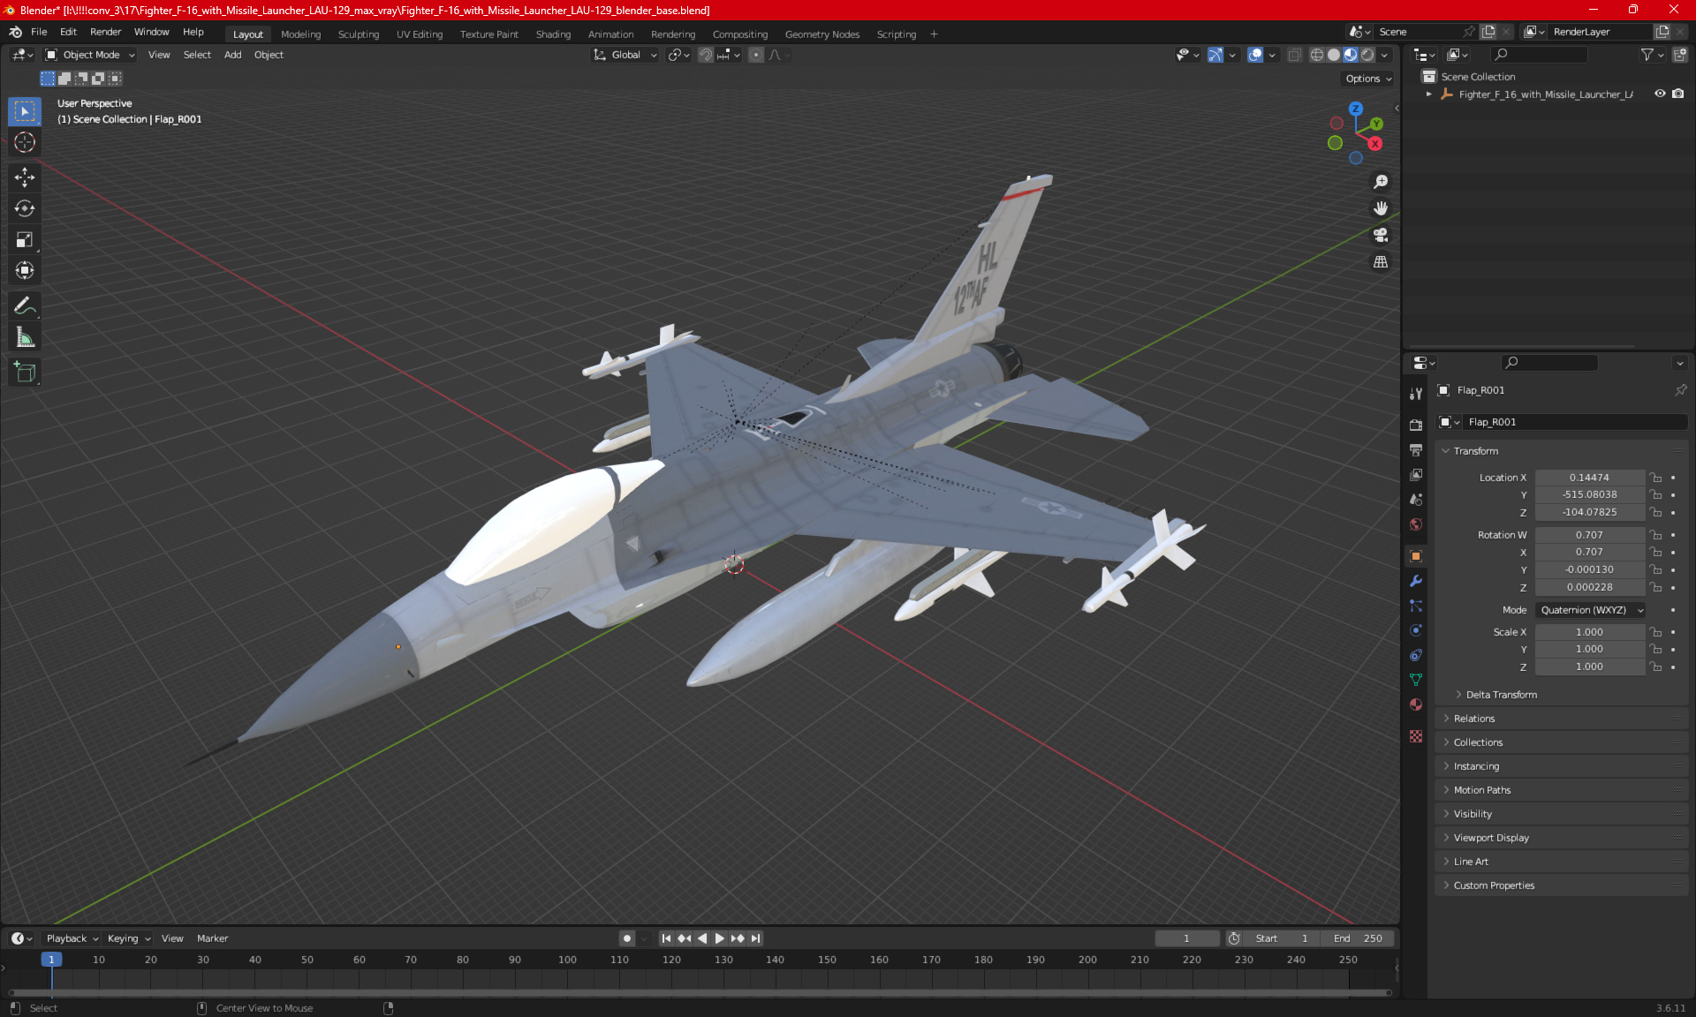Toggle X-ray view in header

click(x=1294, y=55)
